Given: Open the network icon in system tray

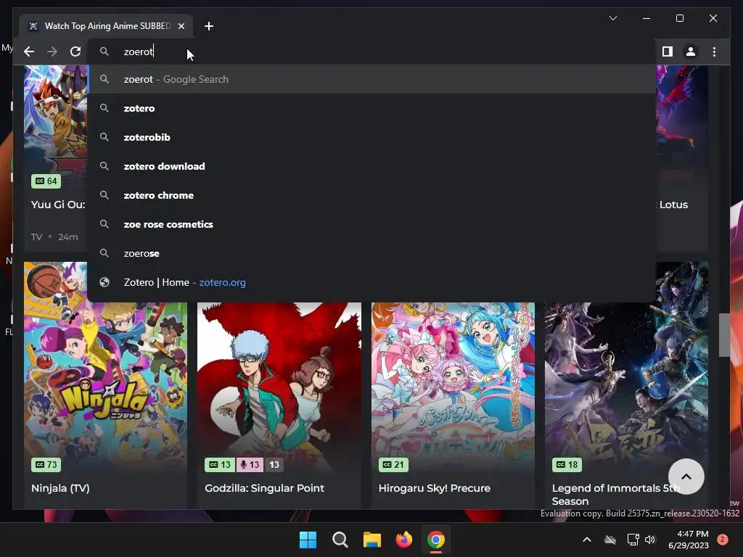Looking at the screenshot, I should point(633,540).
